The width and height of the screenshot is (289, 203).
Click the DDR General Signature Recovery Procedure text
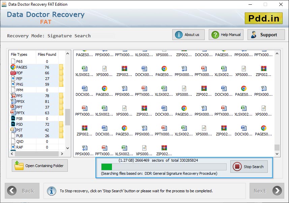coord(181,173)
